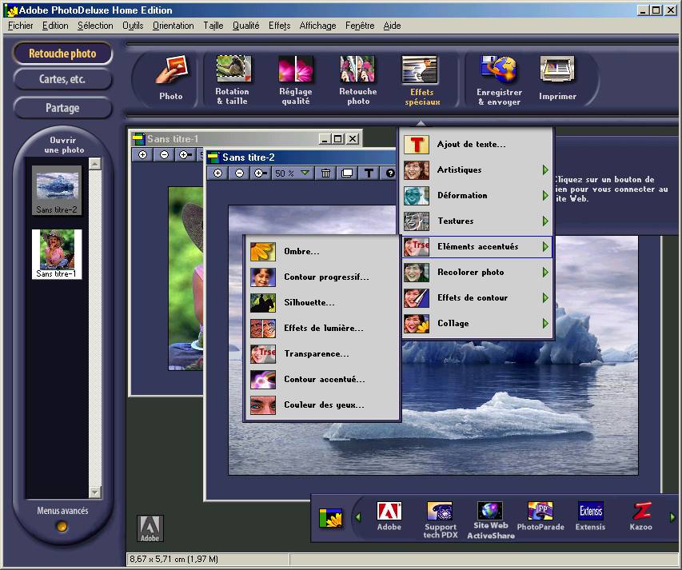Click the trash icon in Sans titre-2 toolbar
The height and width of the screenshot is (570, 682).
point(326,173)
